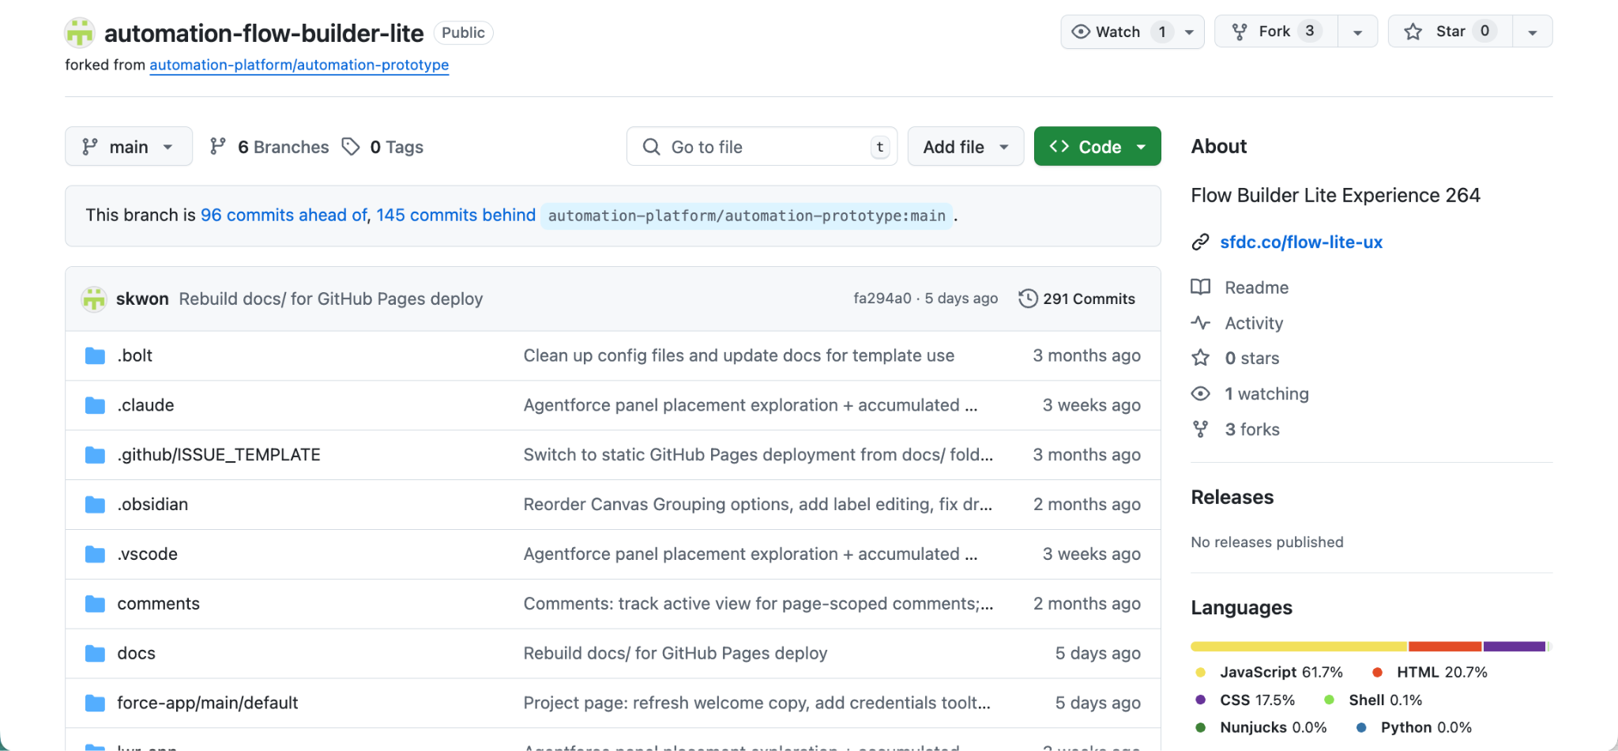Click the .bolt folder icon
This screenshot has height=751, width=1618.
point(95,356)
